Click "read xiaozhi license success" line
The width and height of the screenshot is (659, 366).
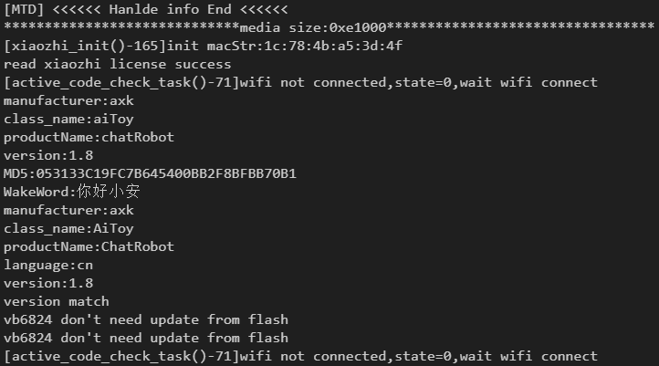[118, 64]
